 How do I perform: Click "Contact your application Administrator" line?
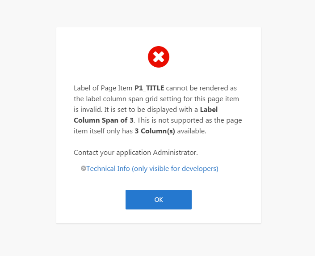(x=135, y=153)
